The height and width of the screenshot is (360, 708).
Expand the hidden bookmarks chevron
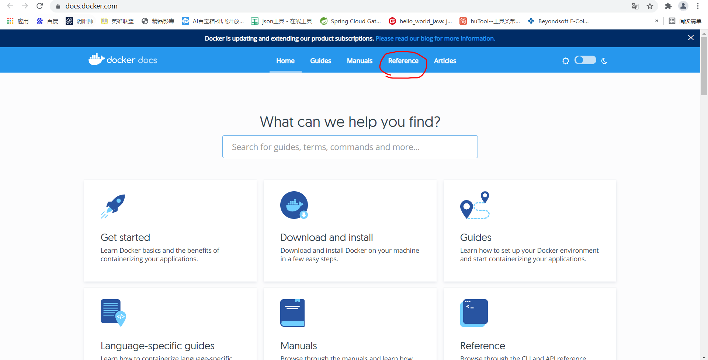pos(657,21)
